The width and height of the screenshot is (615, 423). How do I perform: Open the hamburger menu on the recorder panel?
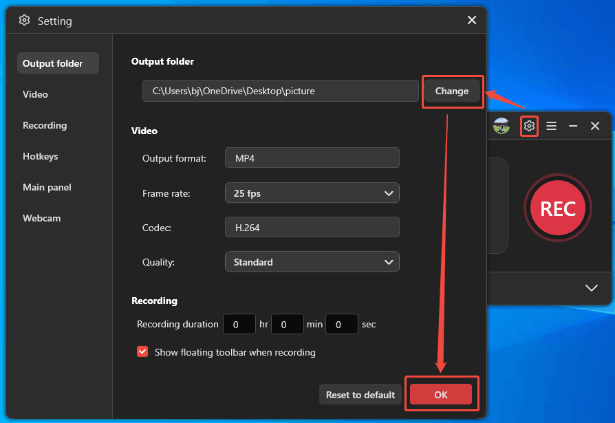(551, 126)
